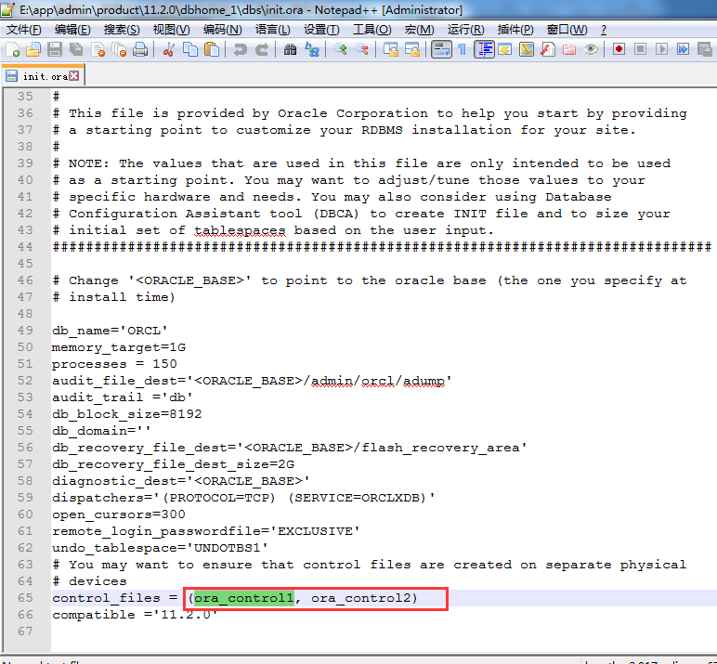Click the user-defined language icon
The height and width of the screenshot is (664, 717).
click(x=505, y=49)
